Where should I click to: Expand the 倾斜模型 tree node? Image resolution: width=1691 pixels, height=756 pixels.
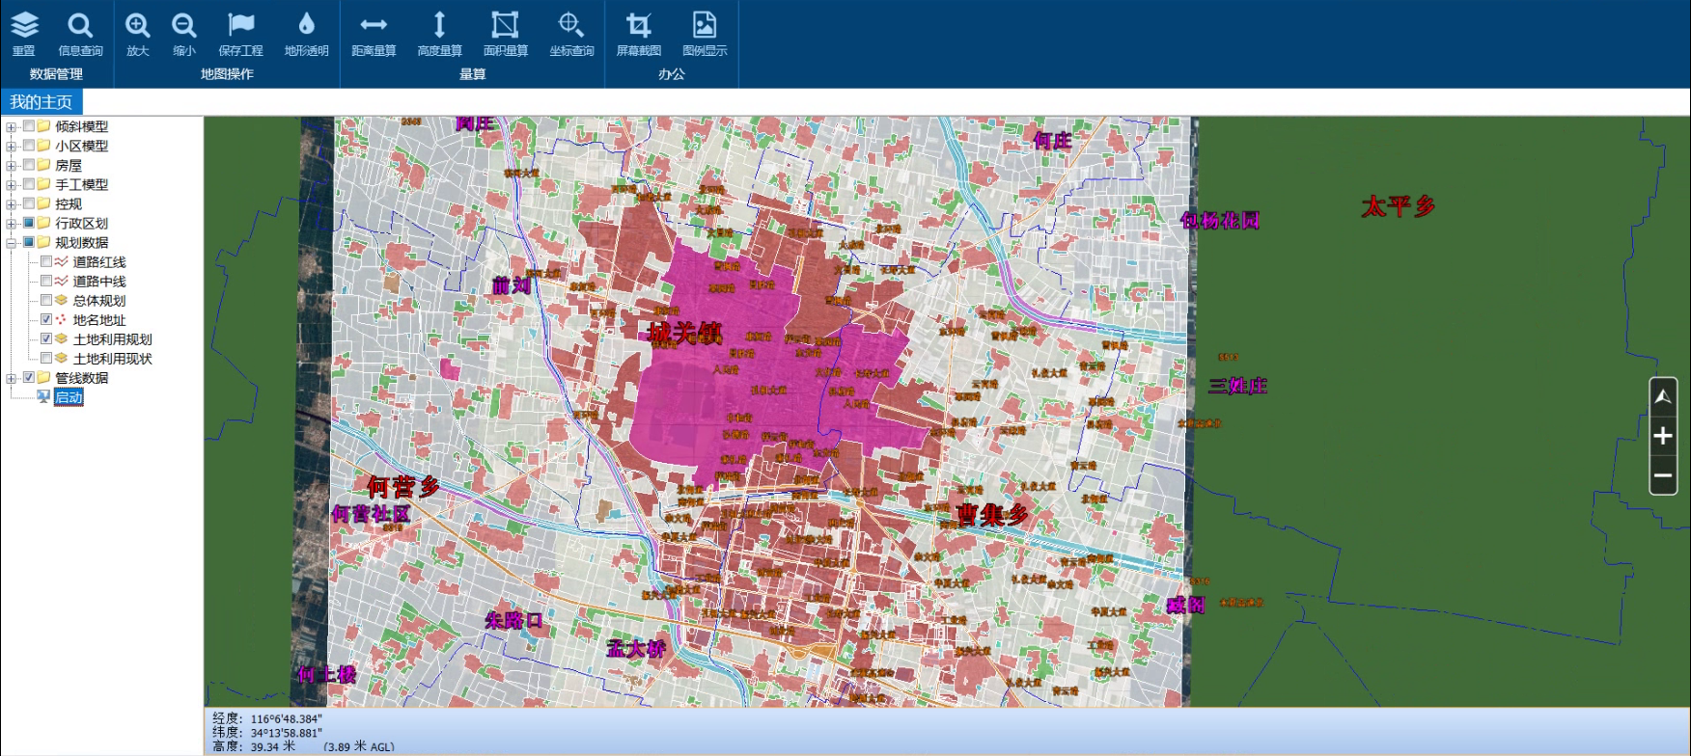(11, 126)
